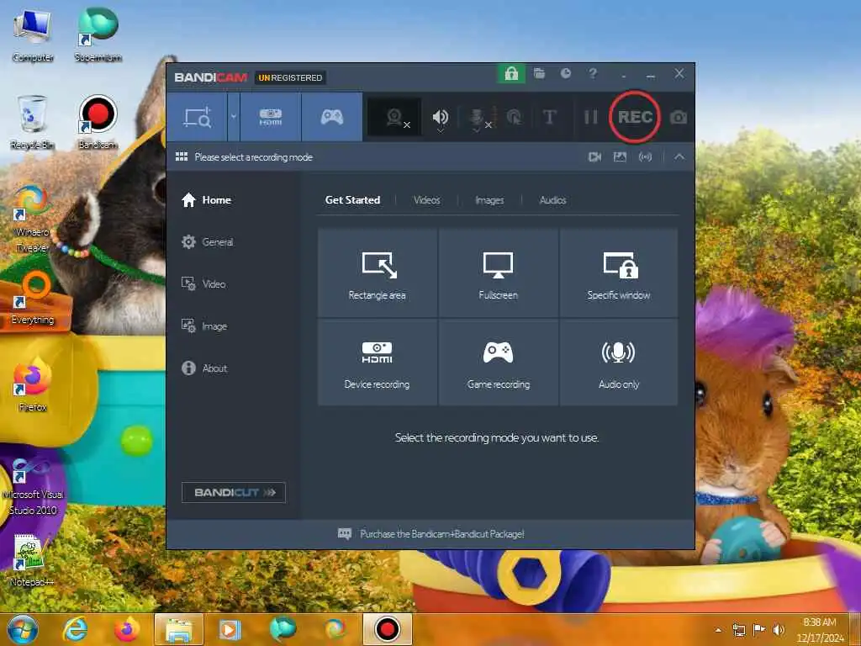The image size is (861, 646).
Task: Toggle webcam overlay icon
Action: (395, 118)
